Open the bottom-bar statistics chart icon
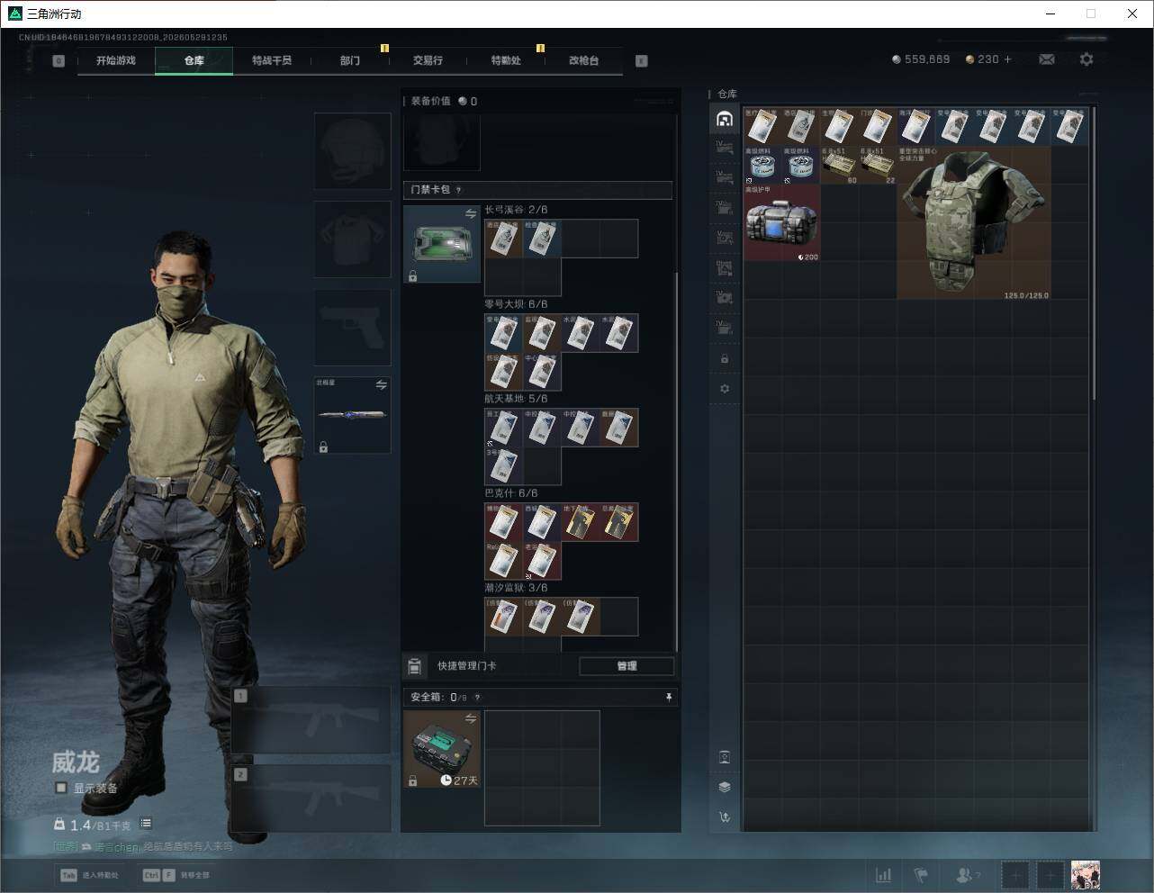Screen dimensions: 1154x893 click(x=884, y=875)
